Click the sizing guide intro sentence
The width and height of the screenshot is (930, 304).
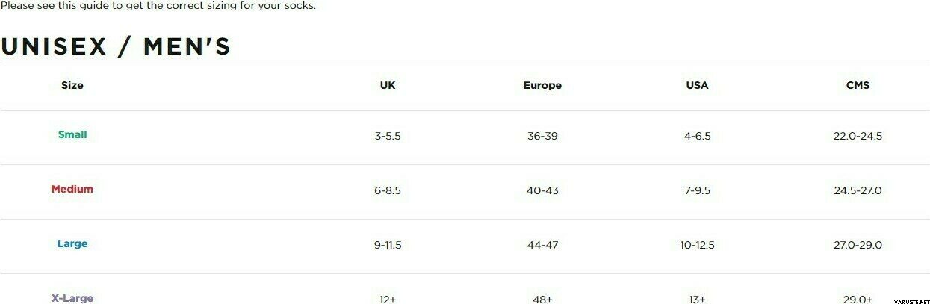pos(158,6)
